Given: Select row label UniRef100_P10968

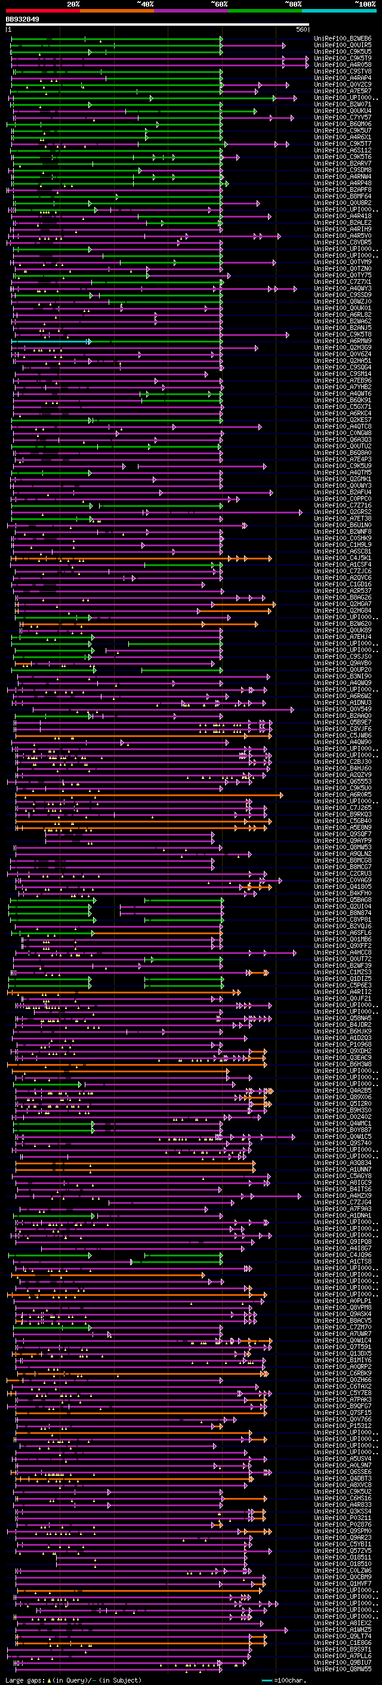Looking at the screenshot, I should (343, 1045).
